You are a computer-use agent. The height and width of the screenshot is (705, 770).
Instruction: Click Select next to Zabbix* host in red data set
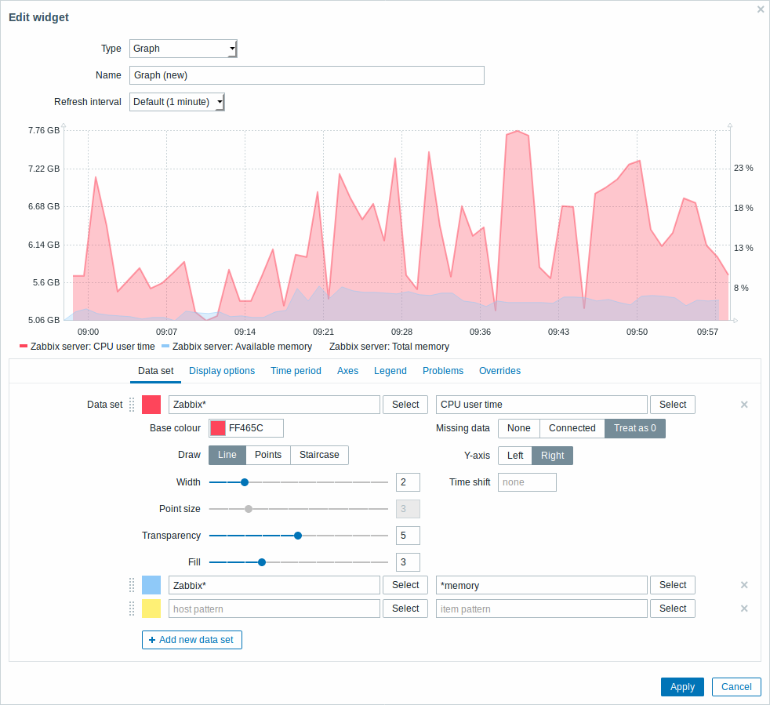pyautogui.click(x=405, y=405)
